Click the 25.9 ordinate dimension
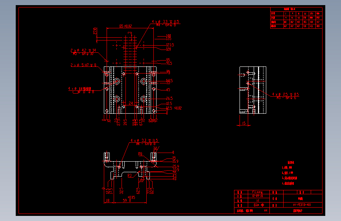341x221 pixels. click(176, 166)
